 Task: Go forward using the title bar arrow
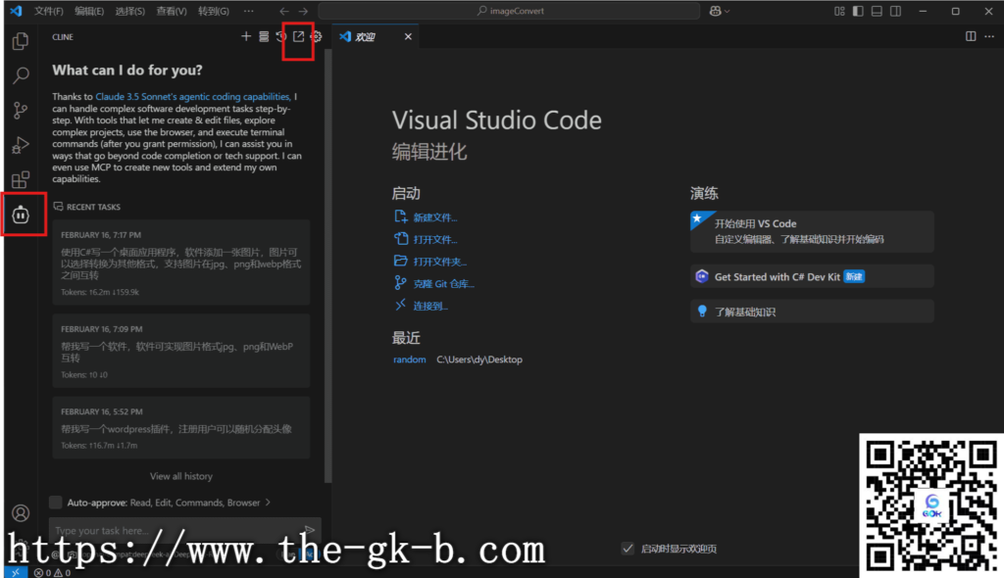click(303, 11)
